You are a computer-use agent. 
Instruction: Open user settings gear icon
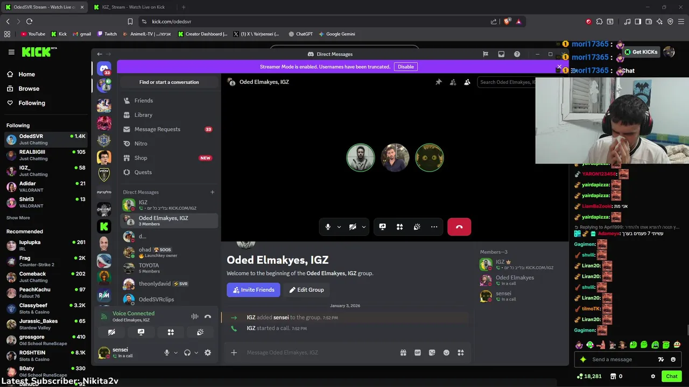[208, 353]
